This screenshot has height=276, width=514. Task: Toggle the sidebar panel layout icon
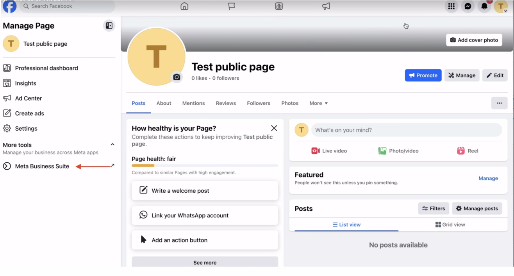pyautogui.click(x=109, y=26)
